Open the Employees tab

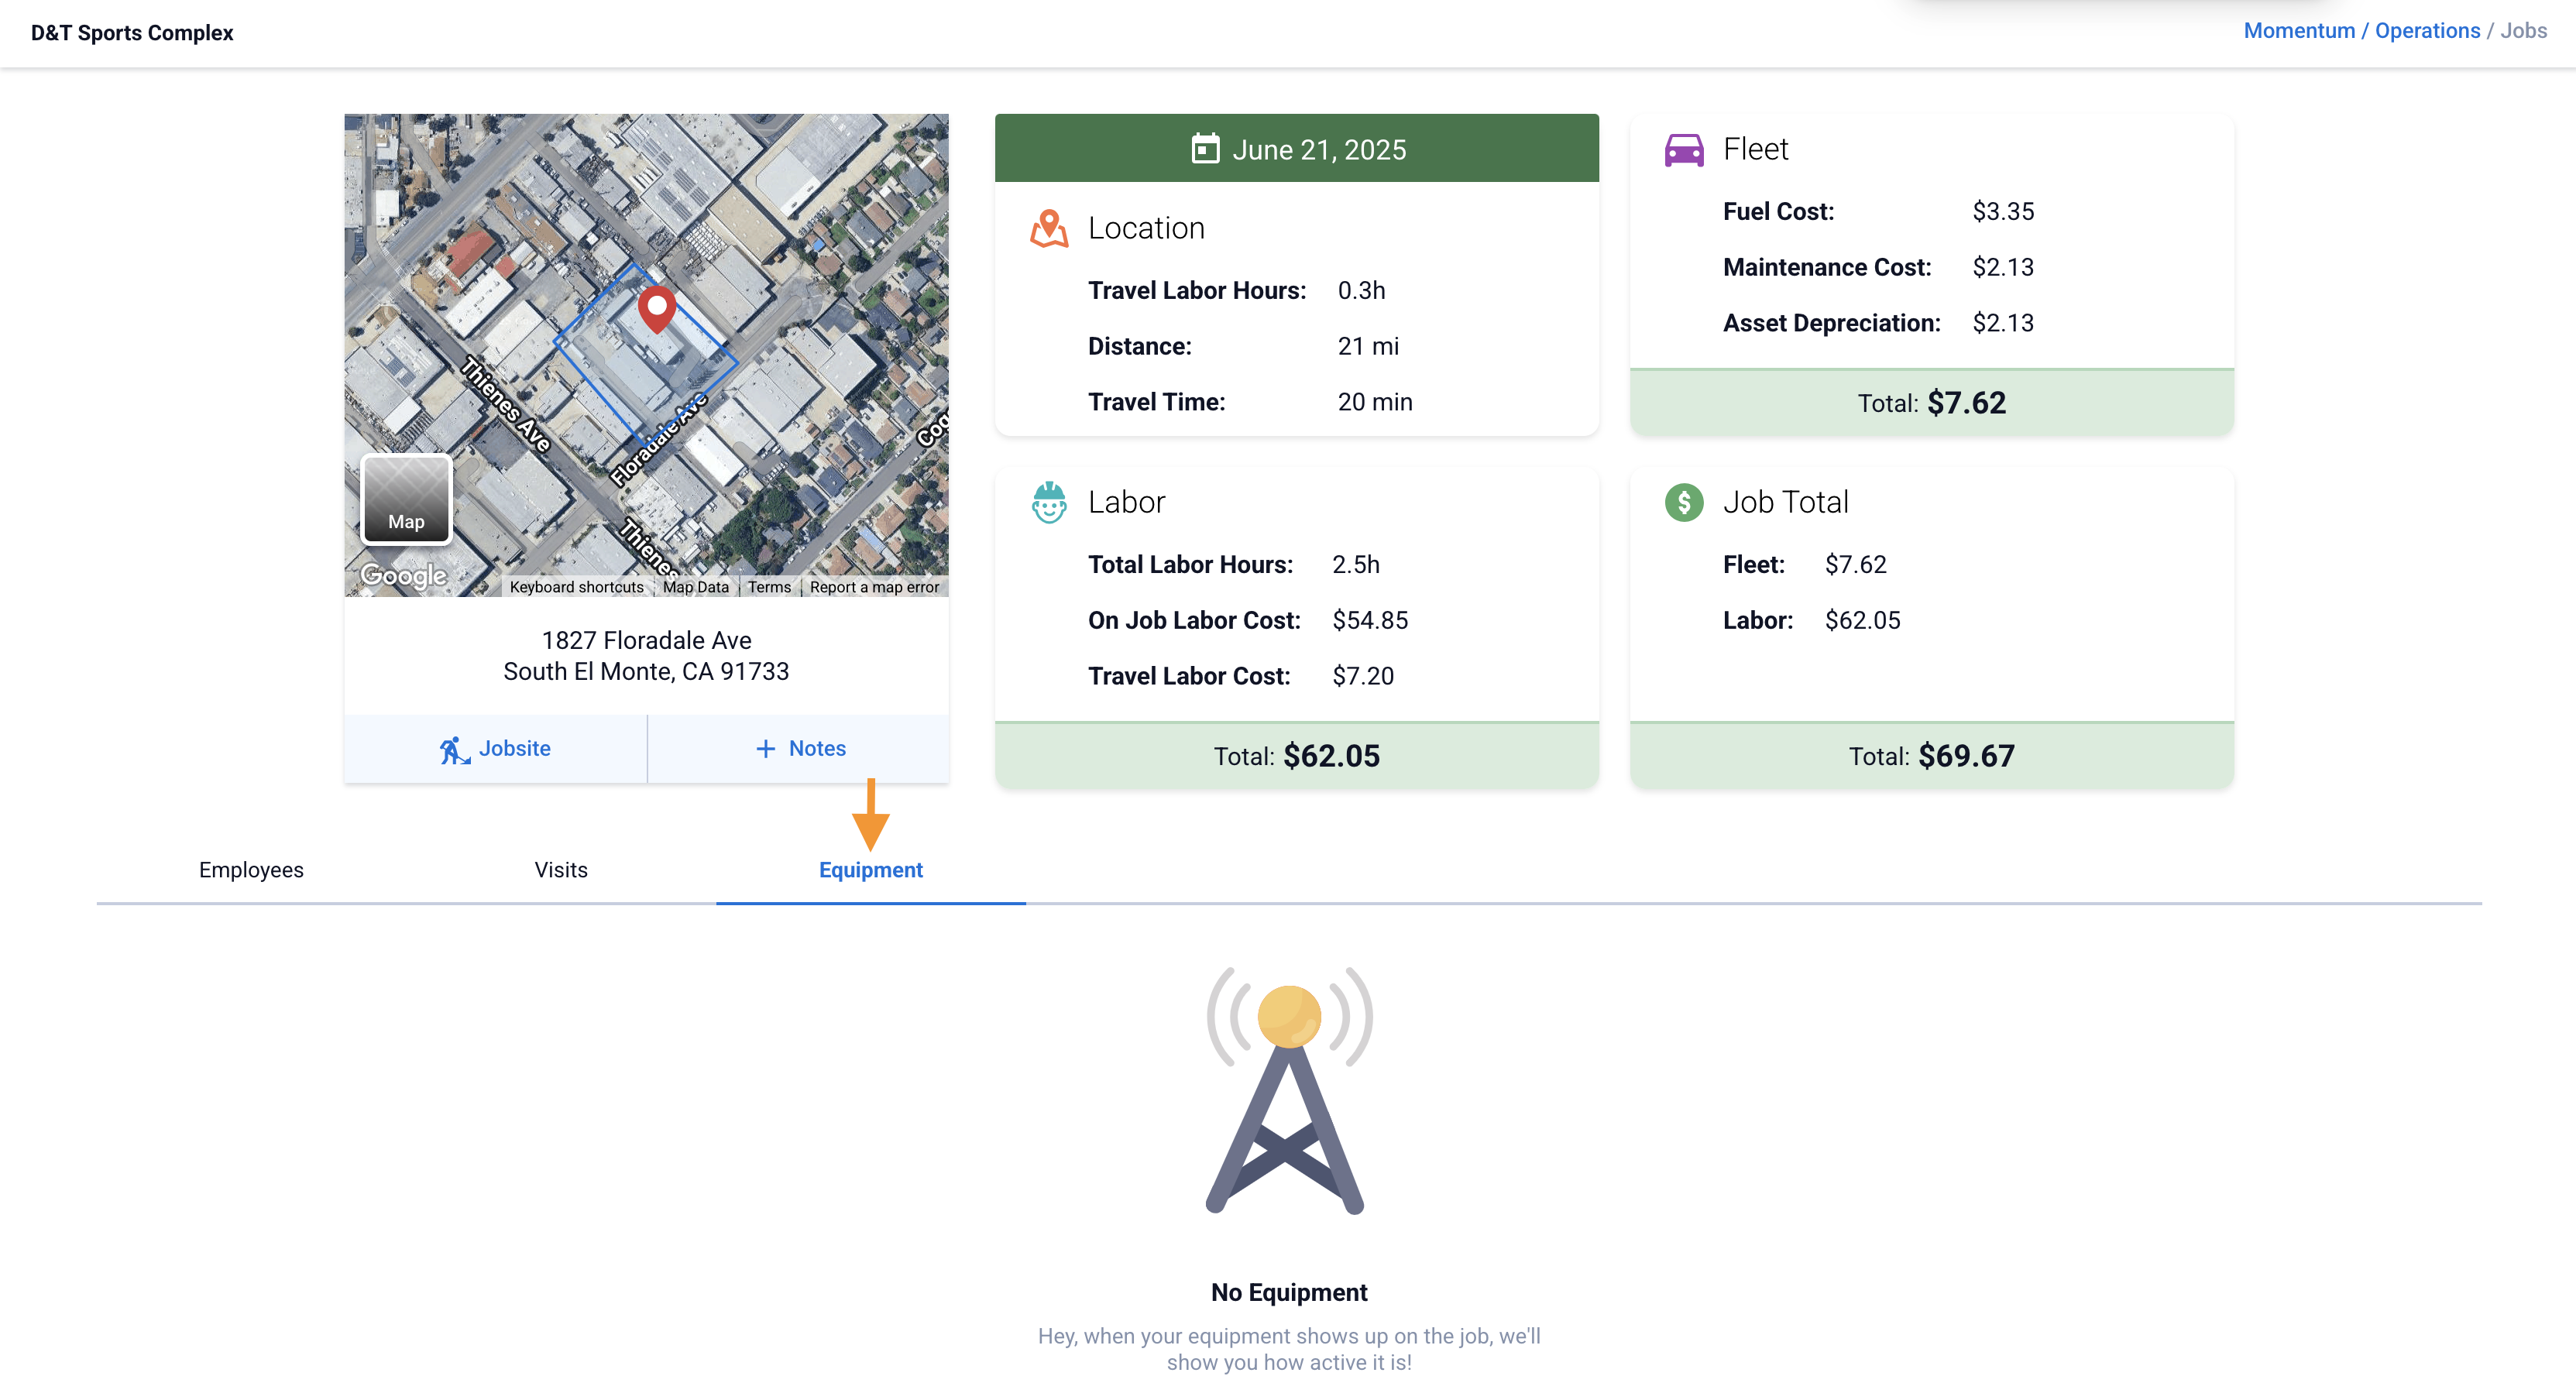click(251, 870)
